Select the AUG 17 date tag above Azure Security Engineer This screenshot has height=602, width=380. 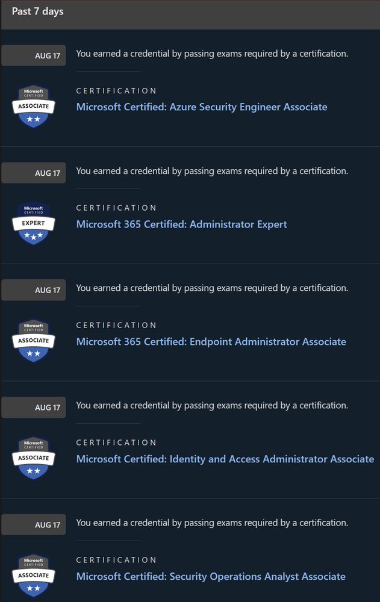pos(34,55)
